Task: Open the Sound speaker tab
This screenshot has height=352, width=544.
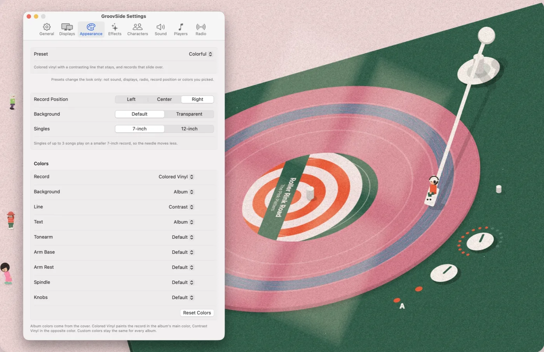Action: tap(160, 29)
